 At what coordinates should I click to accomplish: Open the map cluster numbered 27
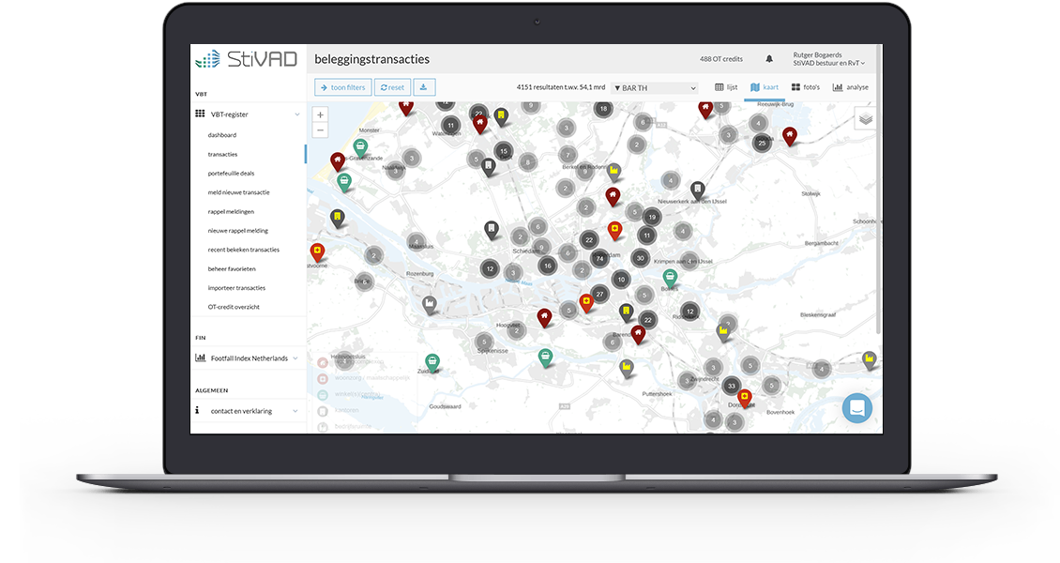(x=599, y=294)
